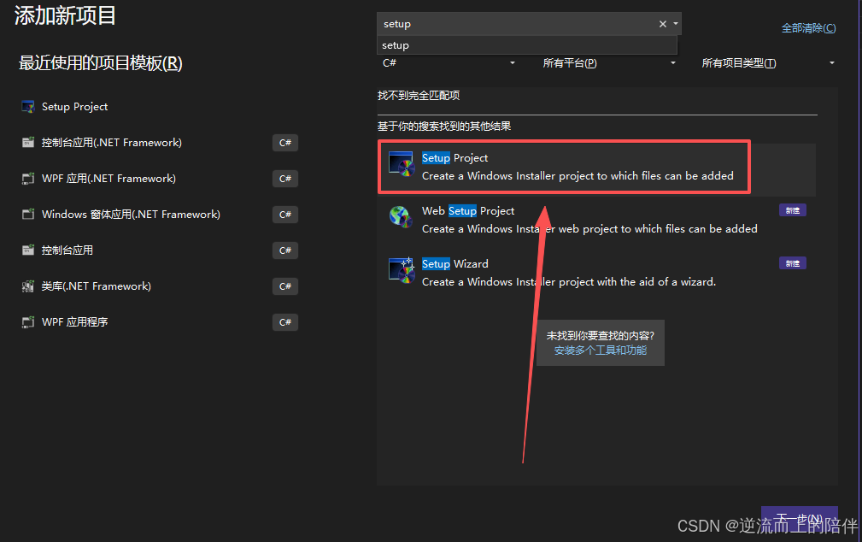Select recent template Setup Project
Viewport: 862px width, 542px height.
(x=160, y=107)
